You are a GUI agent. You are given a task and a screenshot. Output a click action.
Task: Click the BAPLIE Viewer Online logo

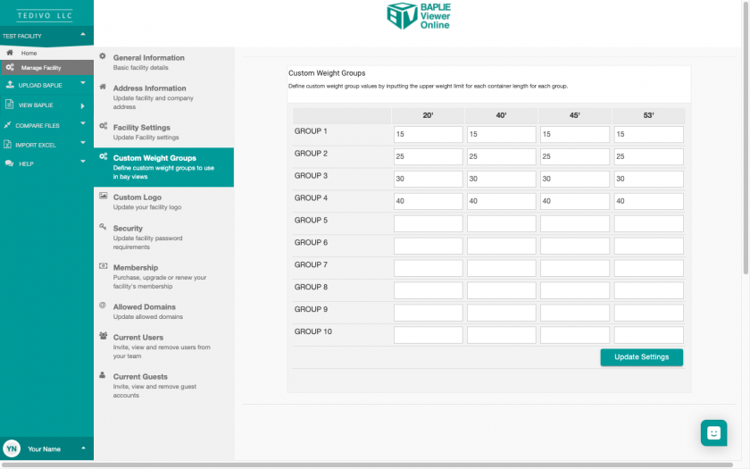click(x=419, y=16)
